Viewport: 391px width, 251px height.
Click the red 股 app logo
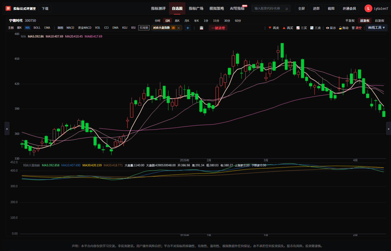point(8,8)
